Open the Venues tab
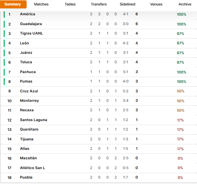The width and height of the screenshot is (197, 184). click(x=156, y=4)
